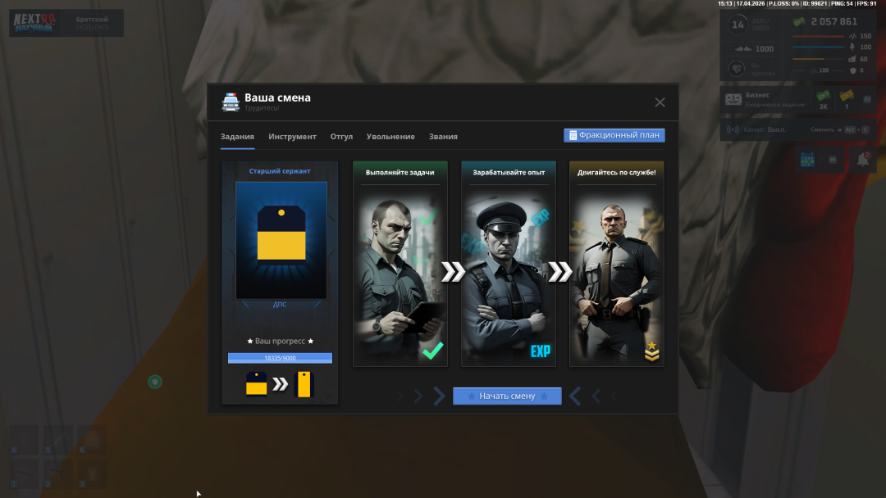
Task: Switch to the Инструмент tab
Action: 292,137
